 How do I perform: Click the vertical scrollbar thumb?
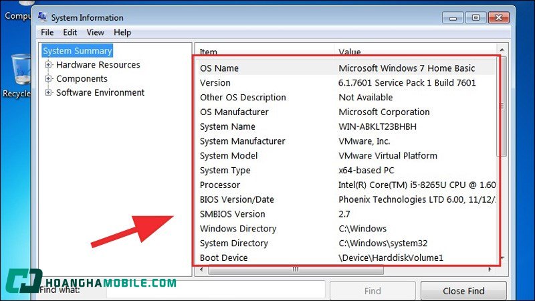502,106
